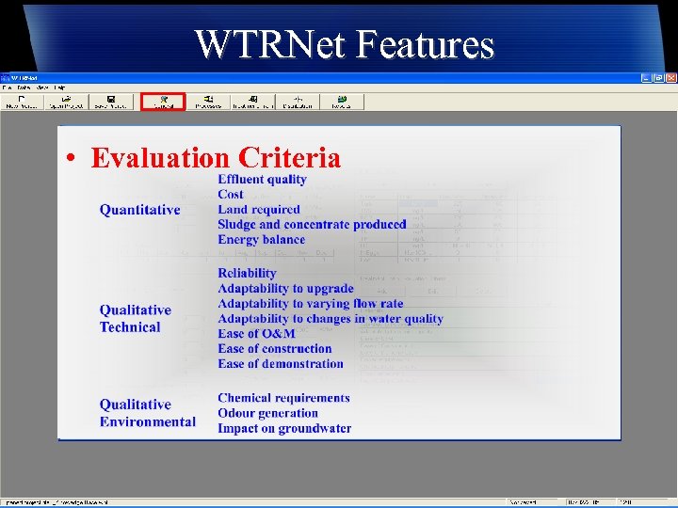678x508 pixels.
Task: Click the 'Cost' criterion text
Action: (x=231, y=195)
